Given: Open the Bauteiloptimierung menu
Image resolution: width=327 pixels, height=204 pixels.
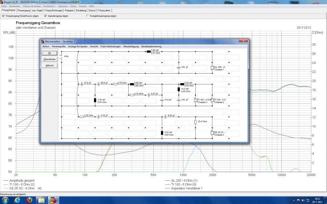Looking at the screenshot, I should [151, 46].
